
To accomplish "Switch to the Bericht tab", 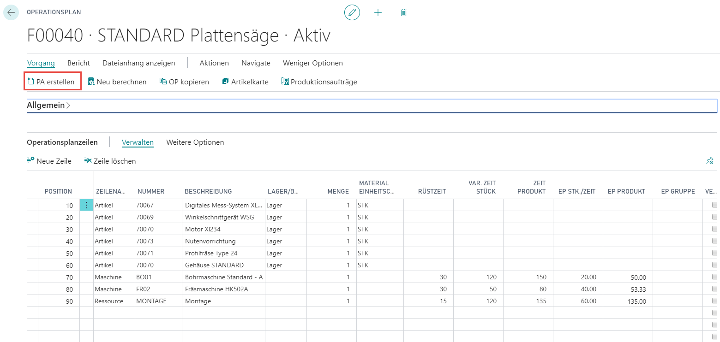I will [78, 63].
